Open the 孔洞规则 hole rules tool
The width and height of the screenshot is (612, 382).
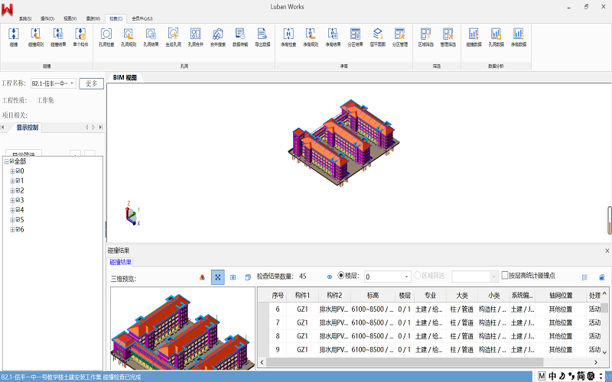pos(129,37)
